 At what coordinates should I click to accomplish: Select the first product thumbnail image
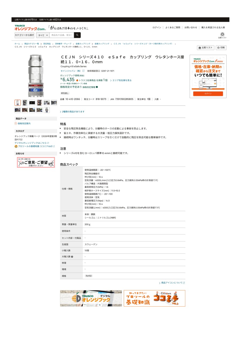point(17,103)
